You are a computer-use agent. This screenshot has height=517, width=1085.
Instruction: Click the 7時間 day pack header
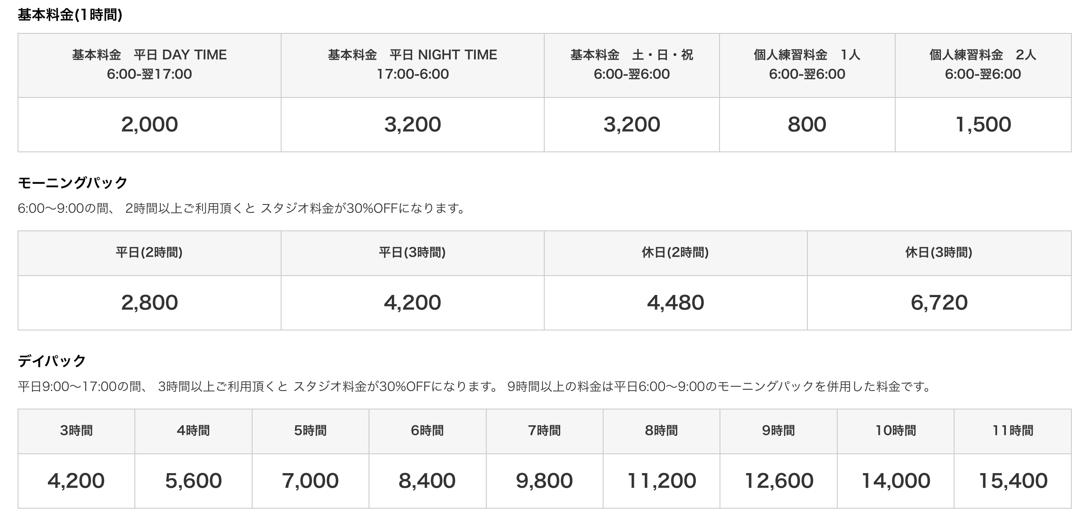click(x=544, y=431)
